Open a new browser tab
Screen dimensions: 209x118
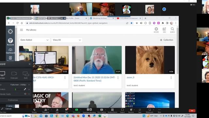pos(145,18)
